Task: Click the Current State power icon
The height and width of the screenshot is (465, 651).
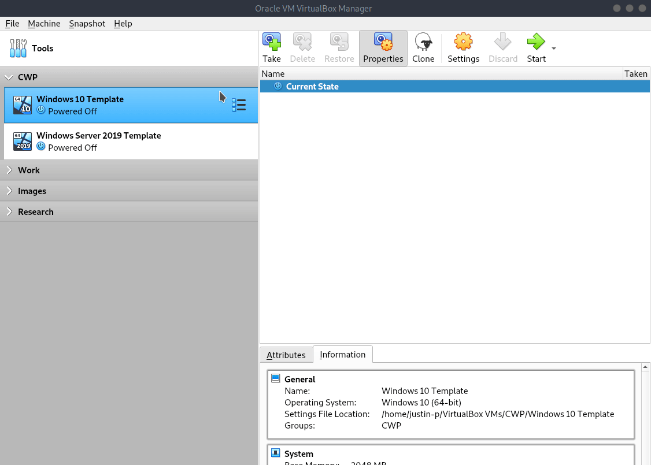Action: [x=278, y=86]
